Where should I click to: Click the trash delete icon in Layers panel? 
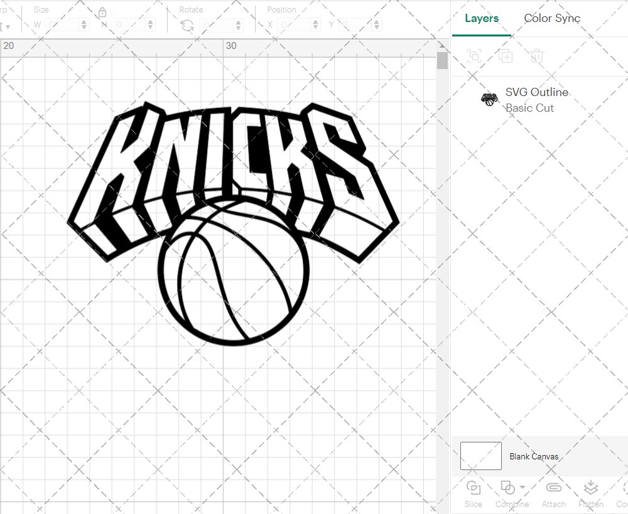[536, 56]
